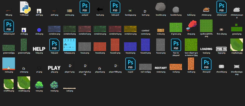Select the container.png blue container image

pos(54,29)
